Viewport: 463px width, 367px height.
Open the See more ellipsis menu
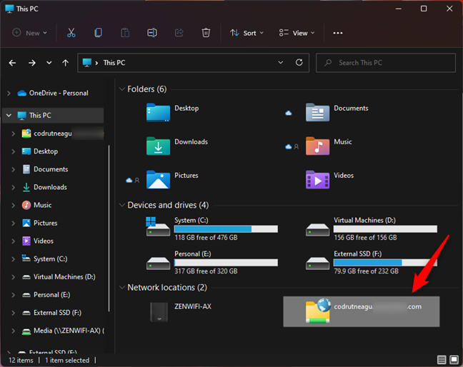pyautogui.click(x=338, y=33)
